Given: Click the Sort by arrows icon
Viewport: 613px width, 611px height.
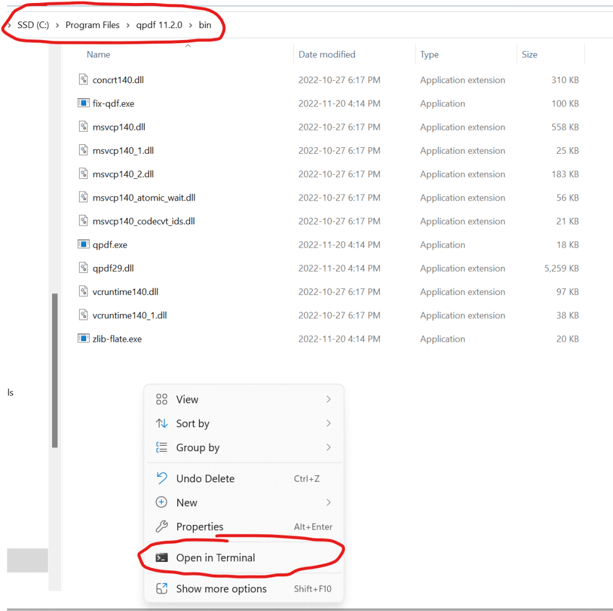Looking at the screenshot, I should coord(162,423).
